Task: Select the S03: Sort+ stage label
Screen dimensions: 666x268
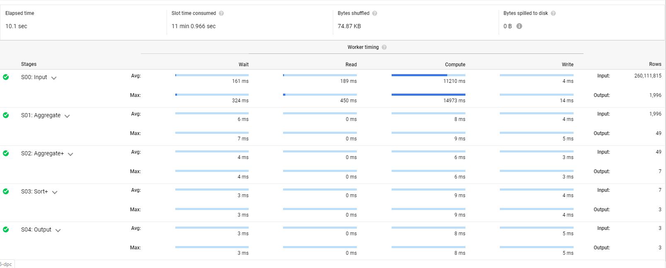Action: tap(34, 191)
